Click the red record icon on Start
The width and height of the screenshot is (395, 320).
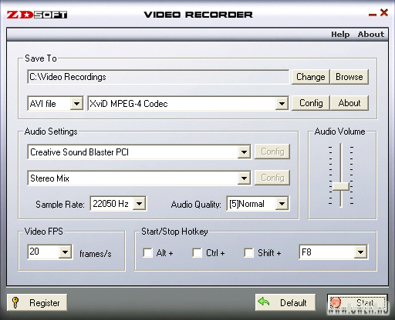click(336, 302)
